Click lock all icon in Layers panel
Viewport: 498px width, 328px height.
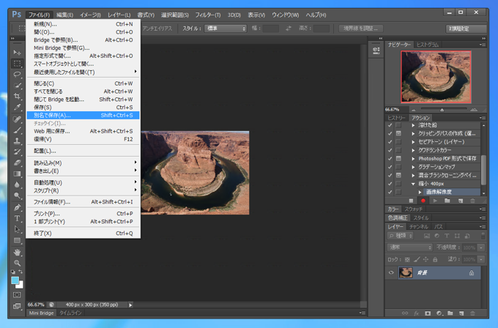[x=435, y=259]
